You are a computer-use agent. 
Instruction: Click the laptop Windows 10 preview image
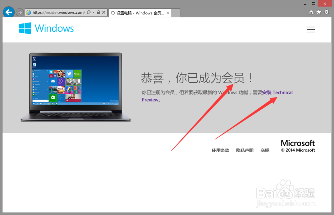coord(75,87)
